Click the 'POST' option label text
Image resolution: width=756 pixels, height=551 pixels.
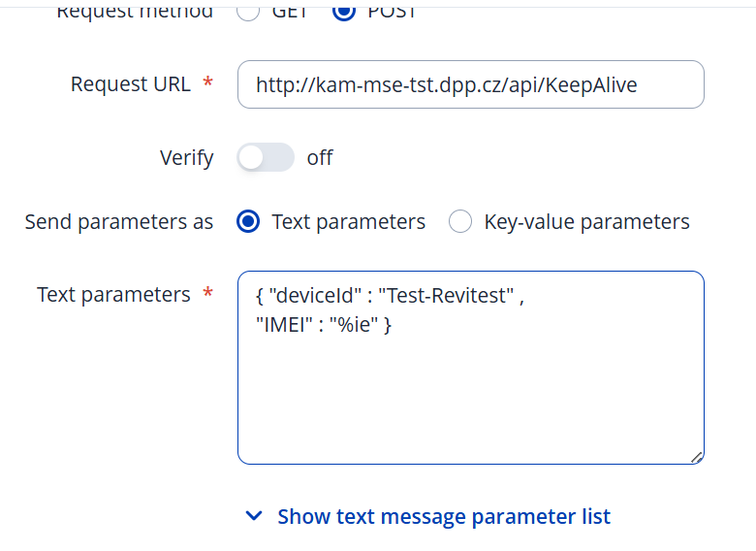click(x=392, y=12)
